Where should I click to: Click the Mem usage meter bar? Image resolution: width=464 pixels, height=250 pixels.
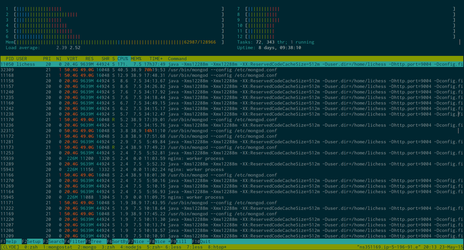tap(115, 42)
